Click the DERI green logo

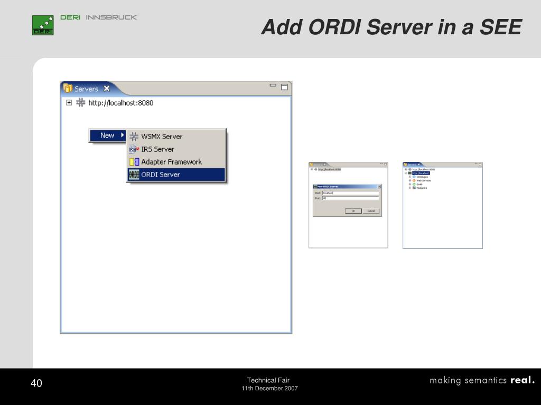pos(43,25)
